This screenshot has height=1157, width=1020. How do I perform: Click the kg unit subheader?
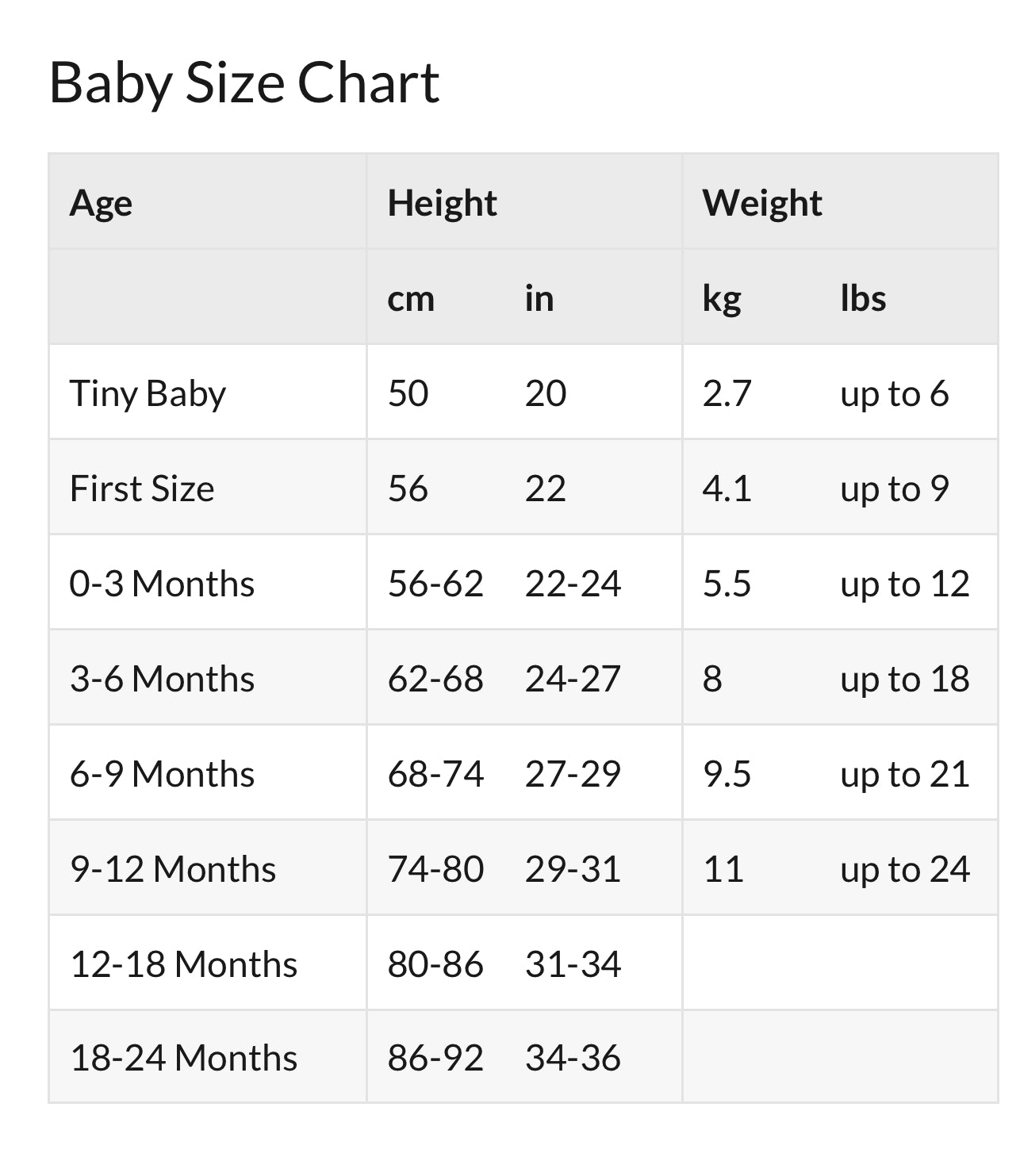pos(722,299)
